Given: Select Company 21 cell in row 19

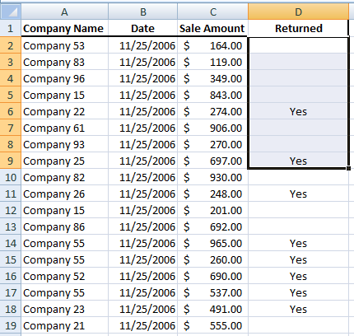Looking at the screenshot, I should (64, 325).
